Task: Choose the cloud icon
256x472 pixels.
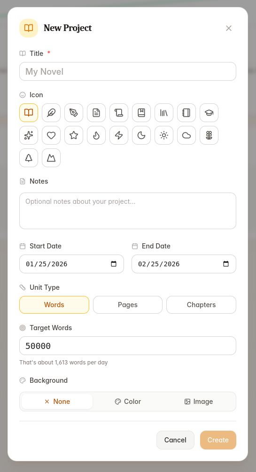Action: click(186, 135)
